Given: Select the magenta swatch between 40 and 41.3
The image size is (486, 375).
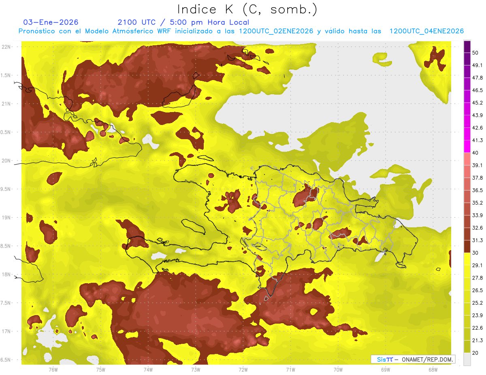Looking at the screenshot, I should point(467,146).
